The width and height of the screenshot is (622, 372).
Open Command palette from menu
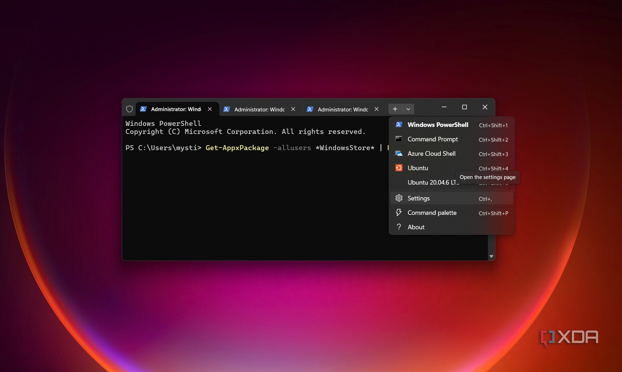452,213
